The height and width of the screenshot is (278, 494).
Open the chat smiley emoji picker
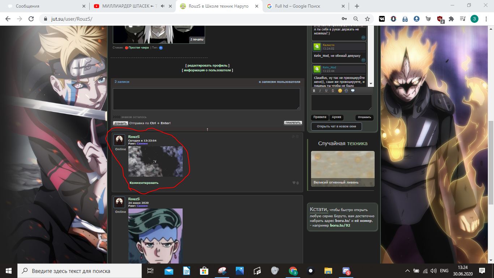[x=340, y=90]
